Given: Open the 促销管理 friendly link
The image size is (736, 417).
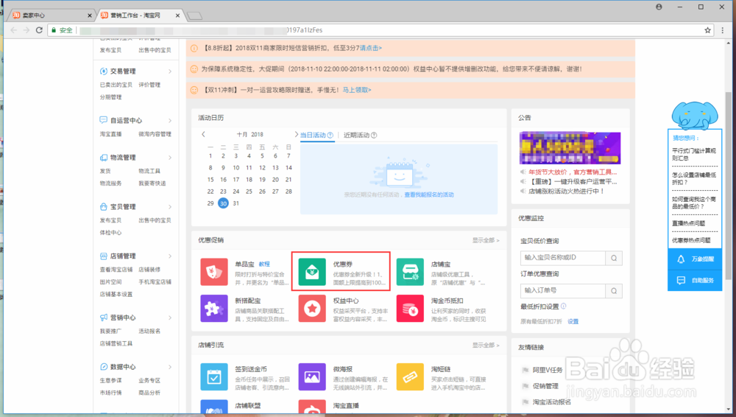Looking at the screenshot, I should click(x=545, y=386).
